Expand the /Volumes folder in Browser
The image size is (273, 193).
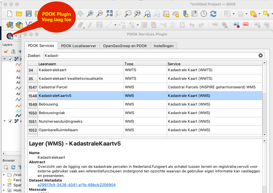(x=4, y=175)
